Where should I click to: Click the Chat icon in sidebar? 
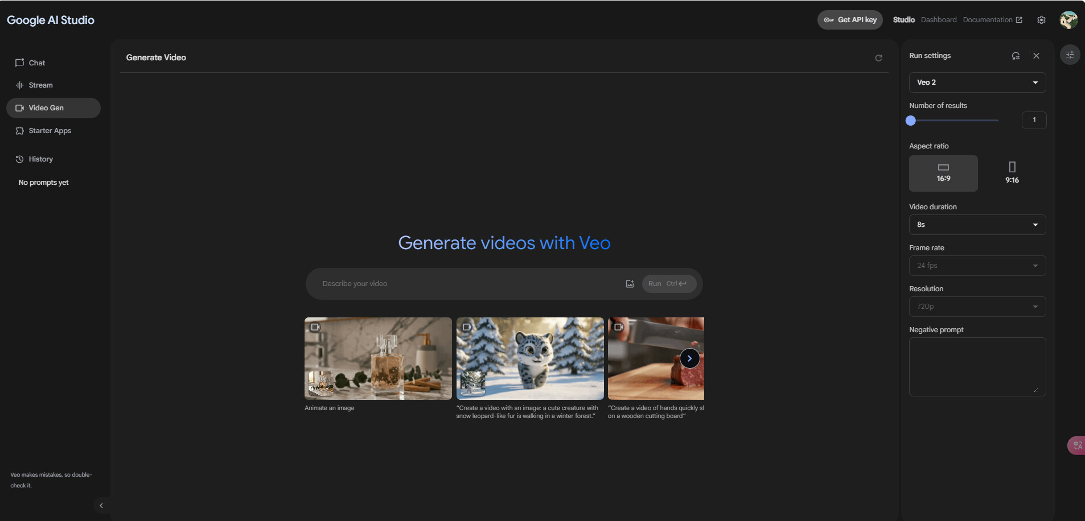click(x=19, y=63)
